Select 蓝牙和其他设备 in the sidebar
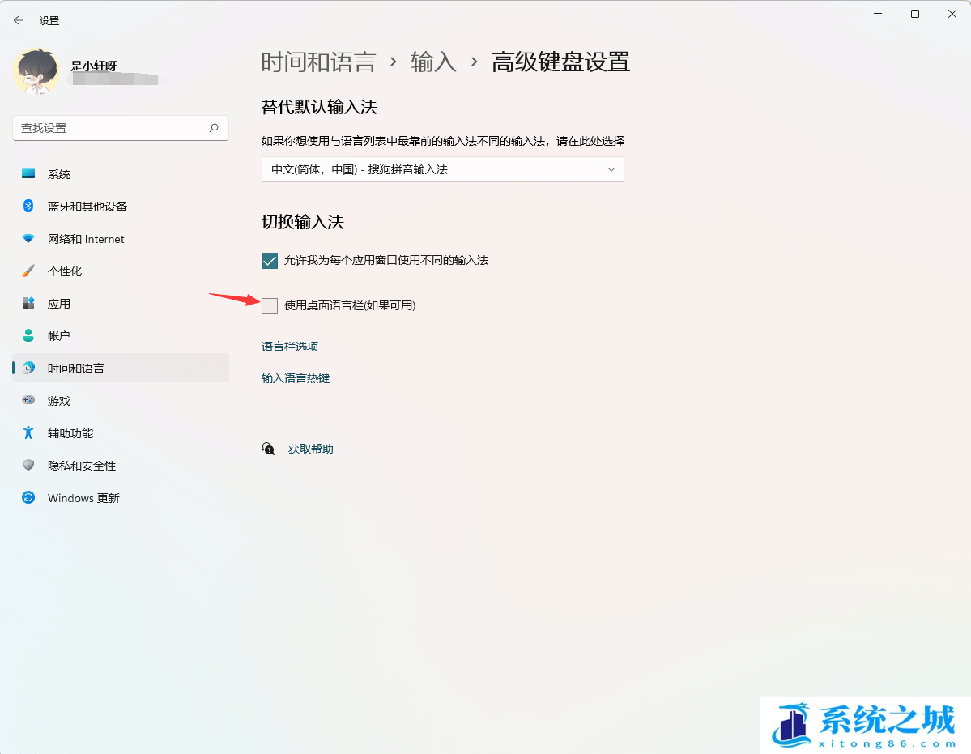 click(x=86, y=206)
